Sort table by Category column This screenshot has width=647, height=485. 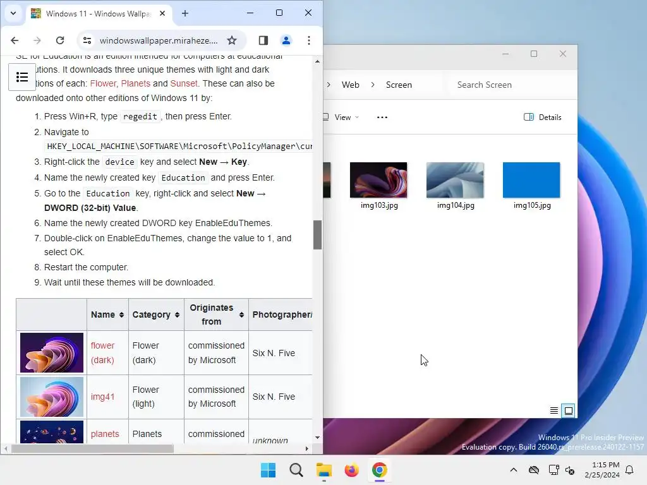[156, 314]
